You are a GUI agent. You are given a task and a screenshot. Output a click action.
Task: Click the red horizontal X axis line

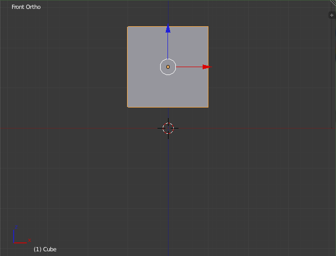click(x=79, y=128)
